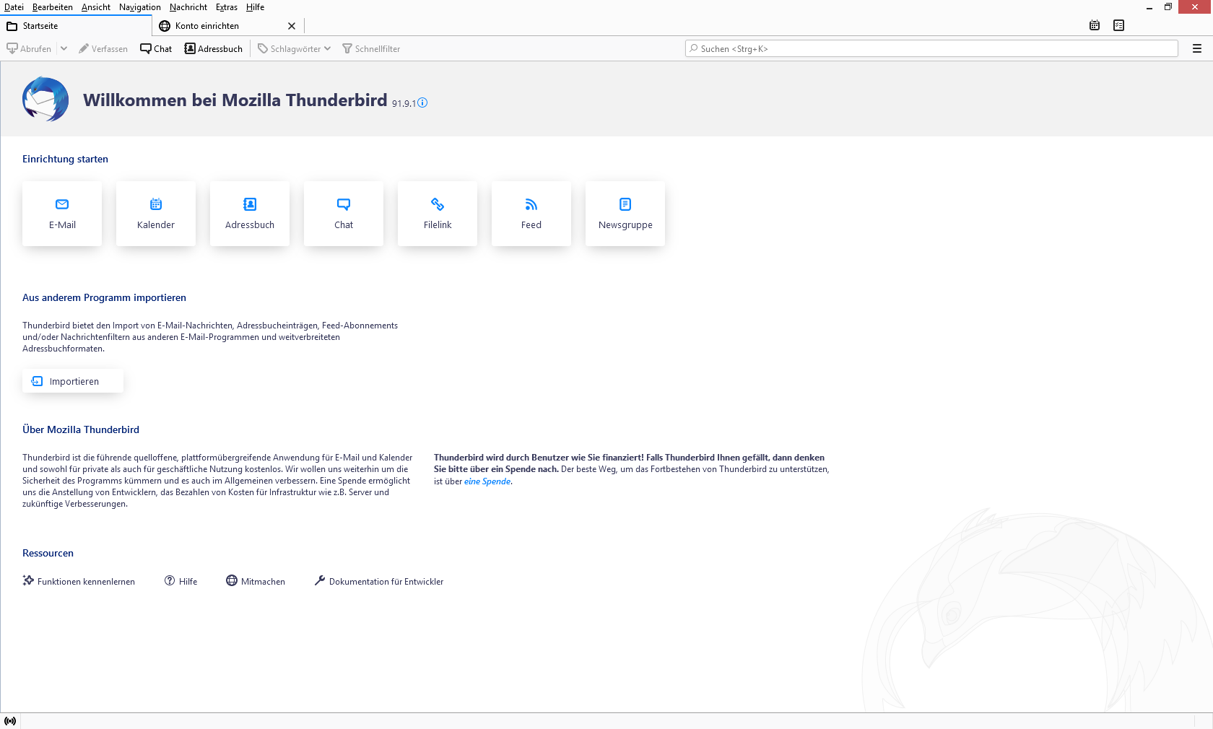Click the online status icon in status bar
Viewport: 1213px width, 729px height.
tap(10, 721)
